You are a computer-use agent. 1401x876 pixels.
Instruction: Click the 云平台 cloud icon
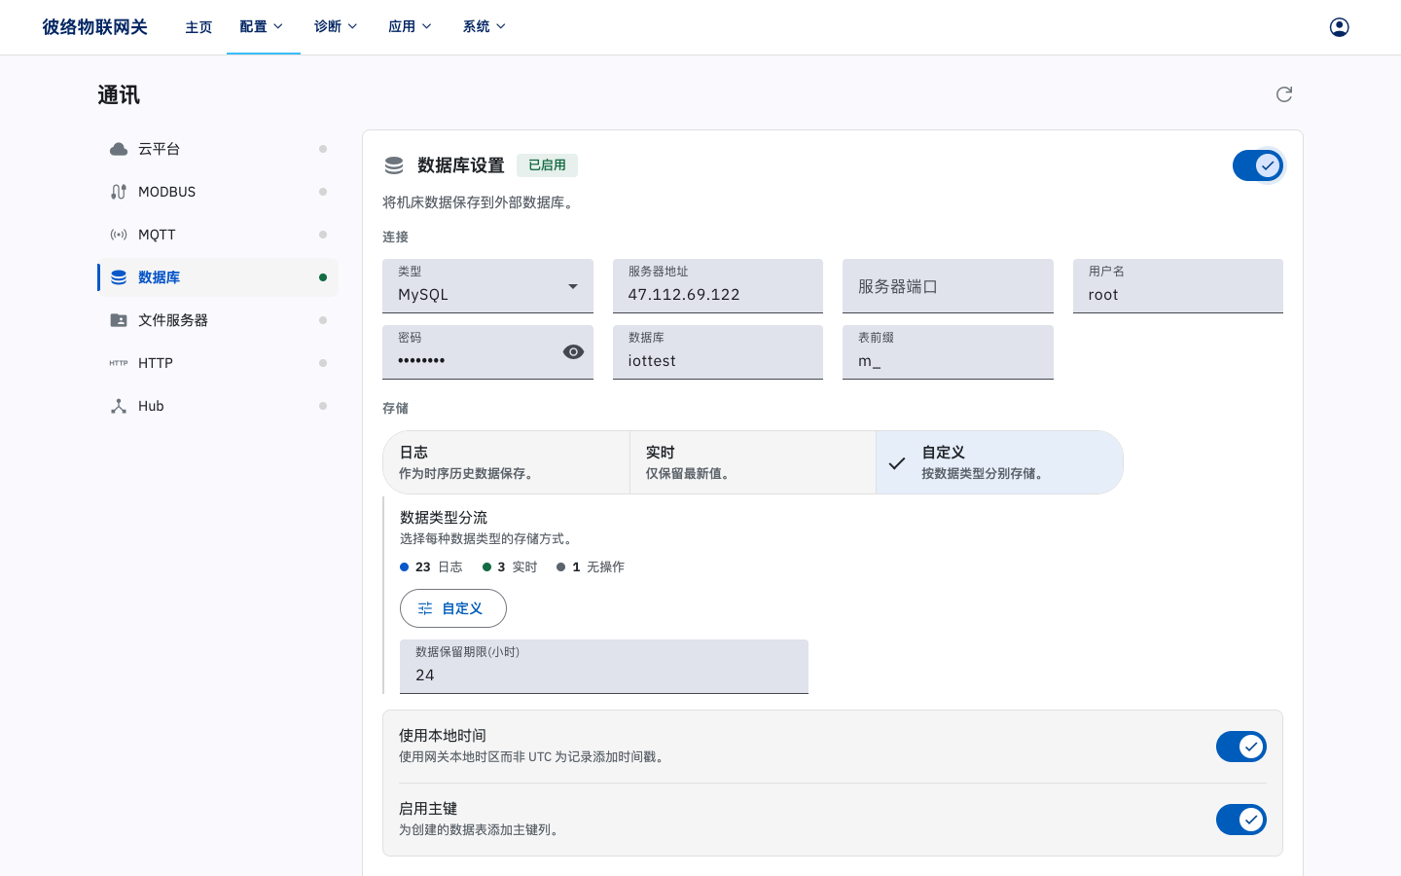click(x=119, y=149)
